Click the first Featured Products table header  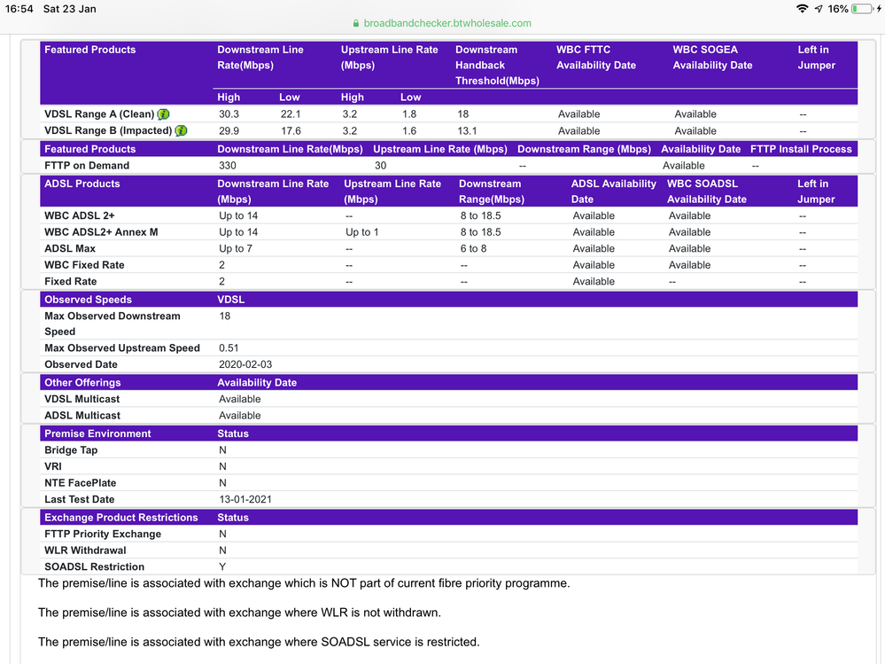90,50
